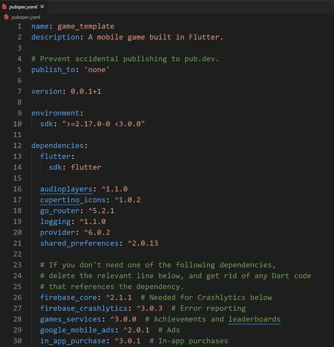Click the 'game_template' value
The width and height of the screenshot is (334, 347).
click(86, 27)
